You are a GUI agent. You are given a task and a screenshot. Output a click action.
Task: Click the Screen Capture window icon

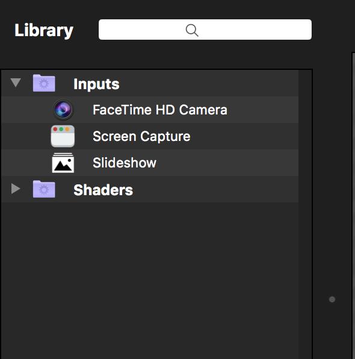[x=63, y=136]
